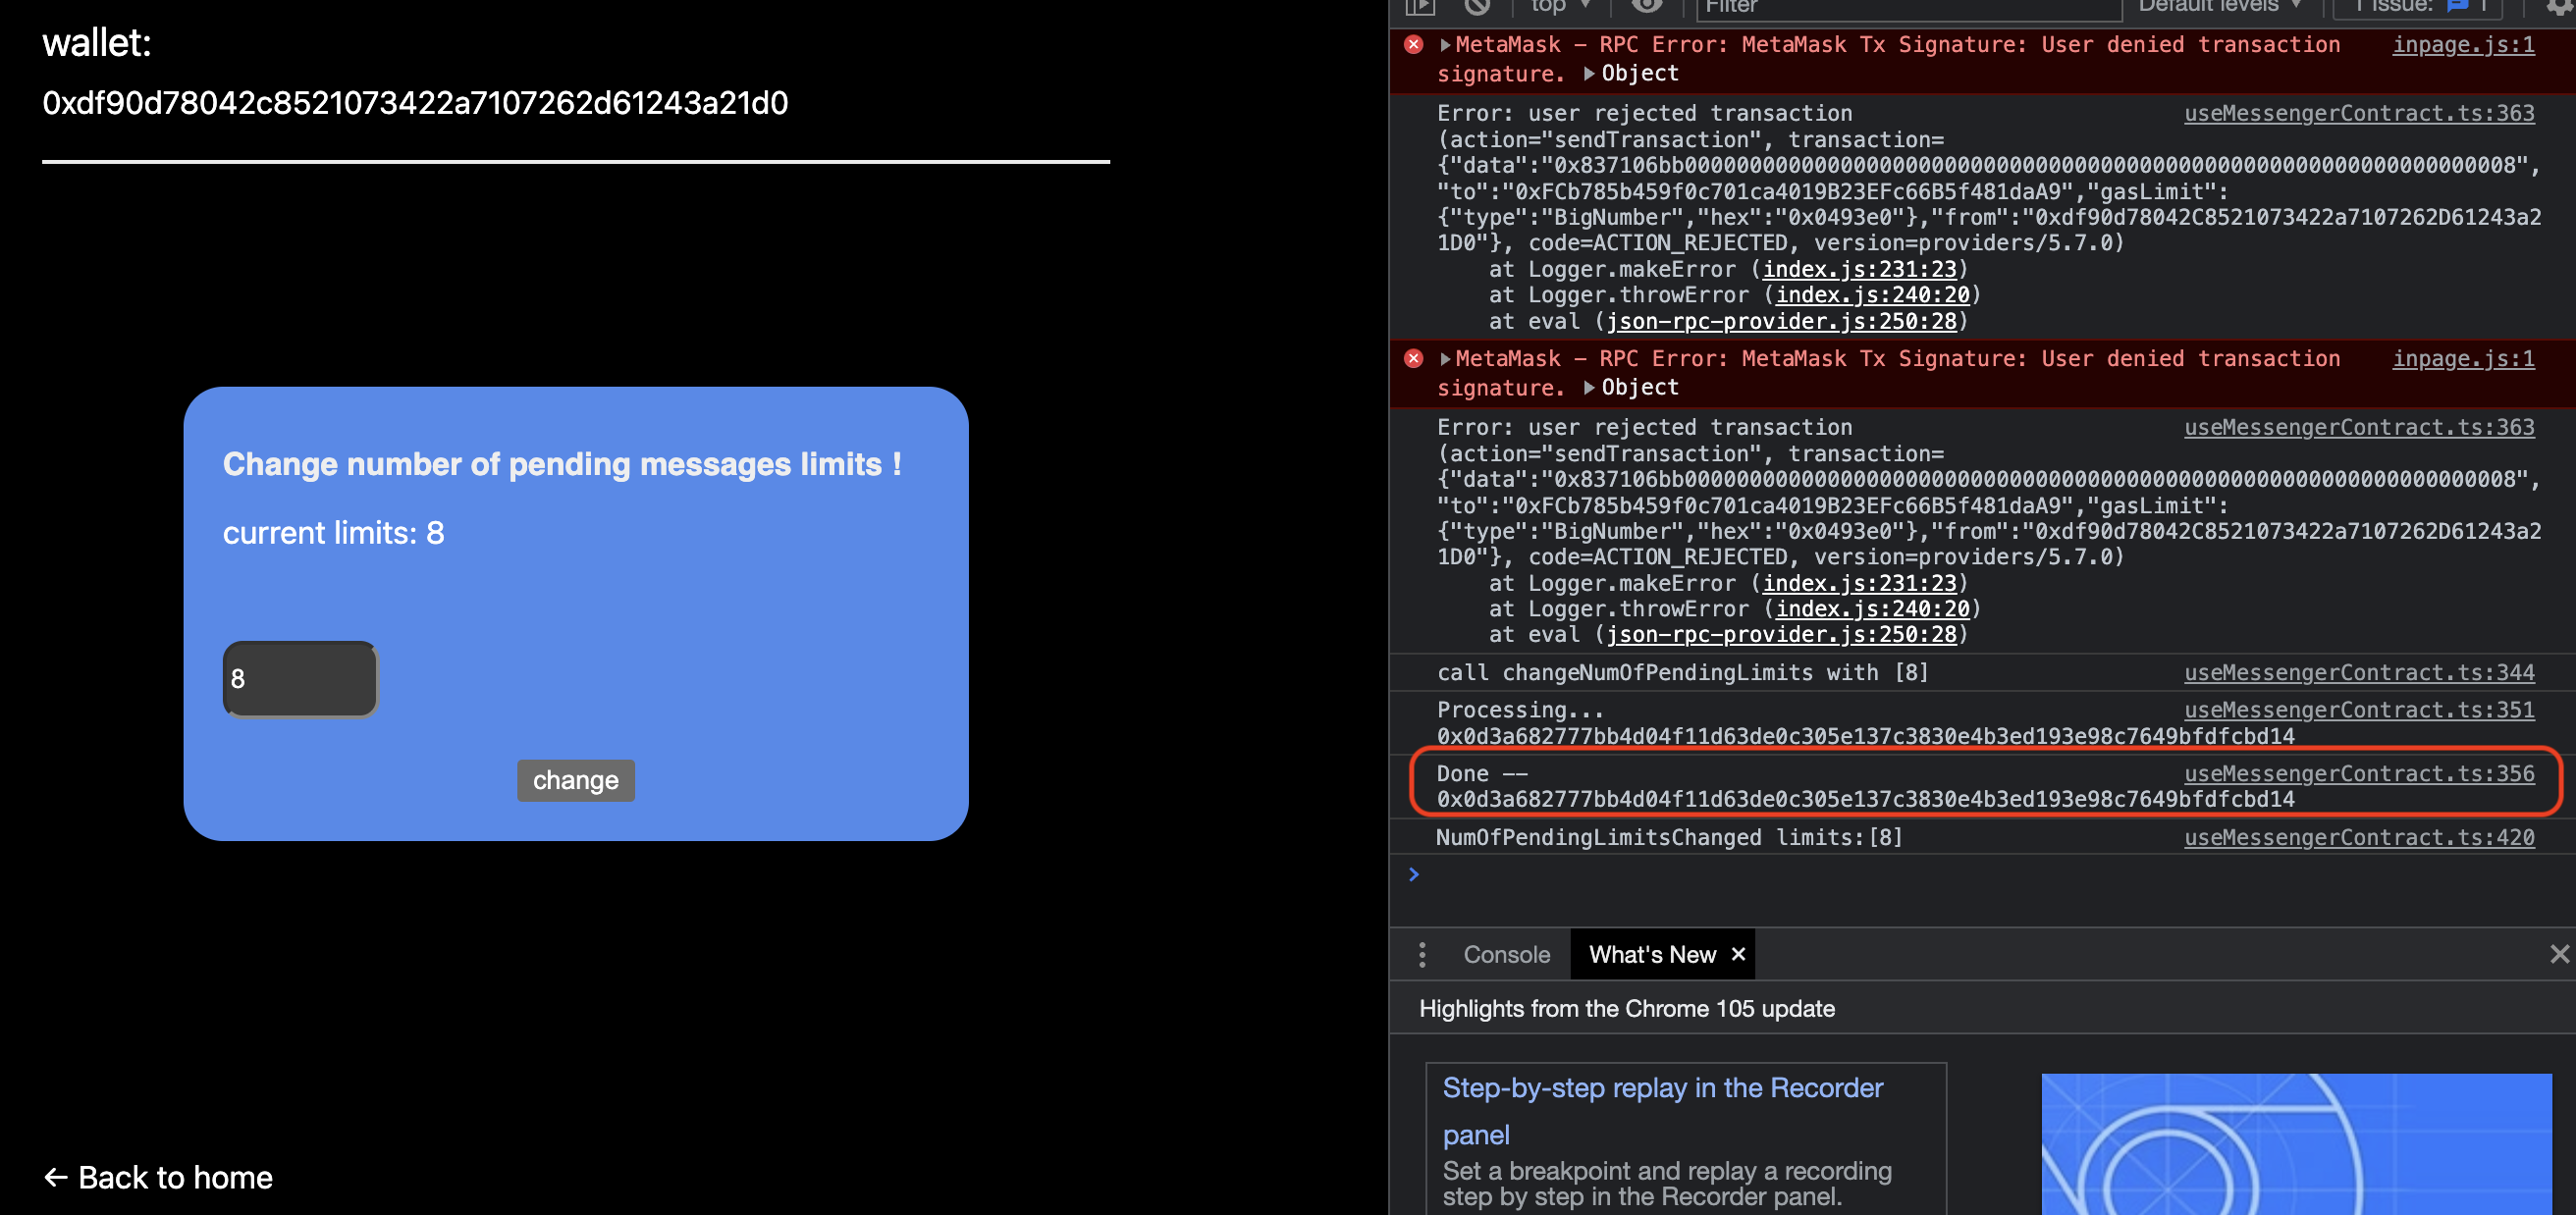Open inpage.js:1 link of the second error
Screen dimensions: 2576x1215
click(2462, 359)
